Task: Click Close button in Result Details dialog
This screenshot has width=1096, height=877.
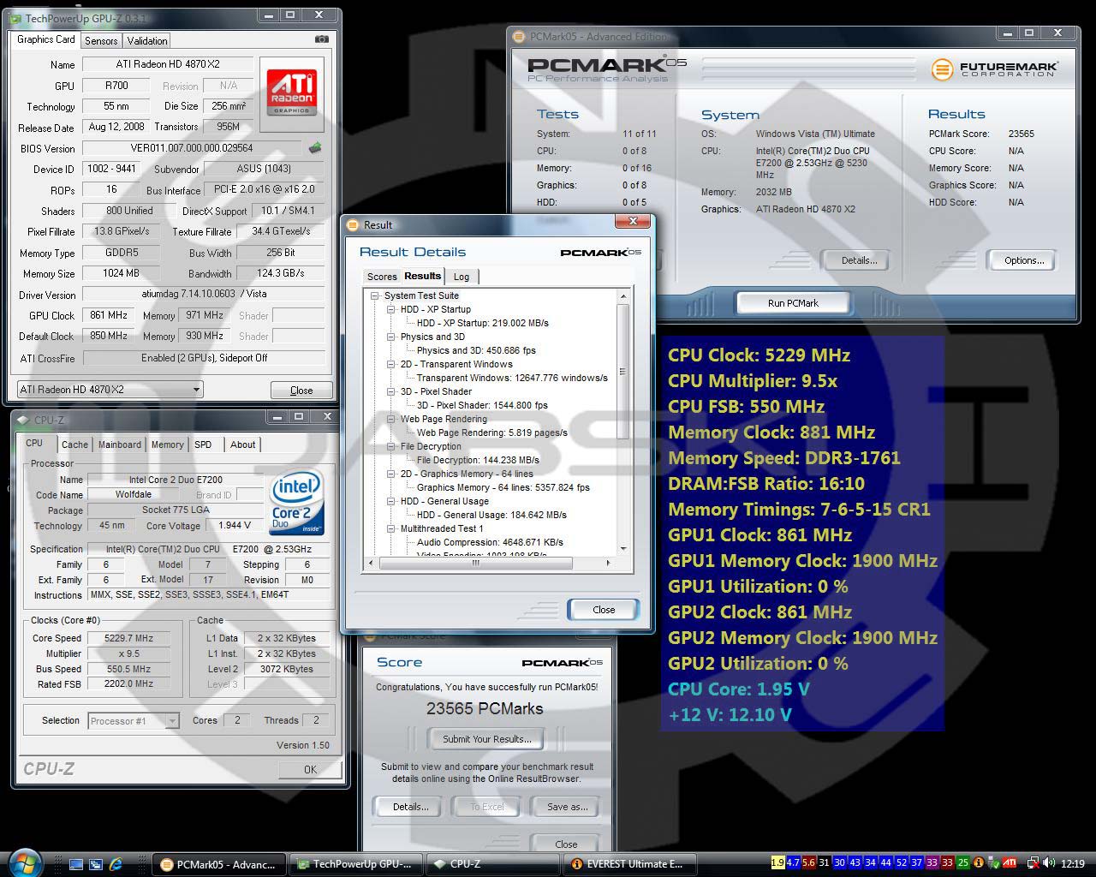Action: click(604, 610)
